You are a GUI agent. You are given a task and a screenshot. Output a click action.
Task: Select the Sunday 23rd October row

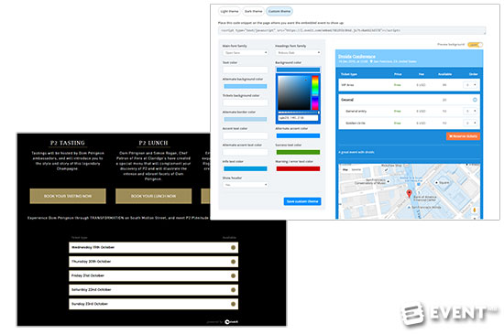pos(153,304)
